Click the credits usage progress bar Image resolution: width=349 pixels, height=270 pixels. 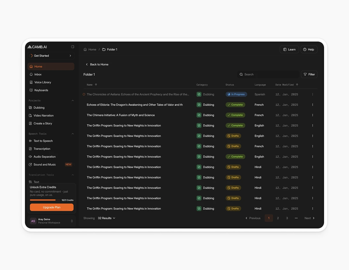43,200
